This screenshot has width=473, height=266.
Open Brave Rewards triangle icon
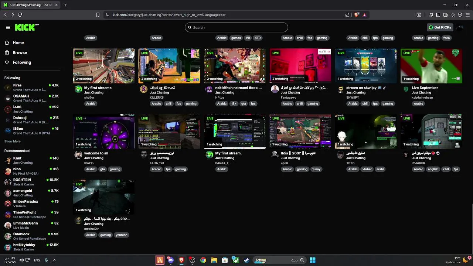(x=364, y=15)
